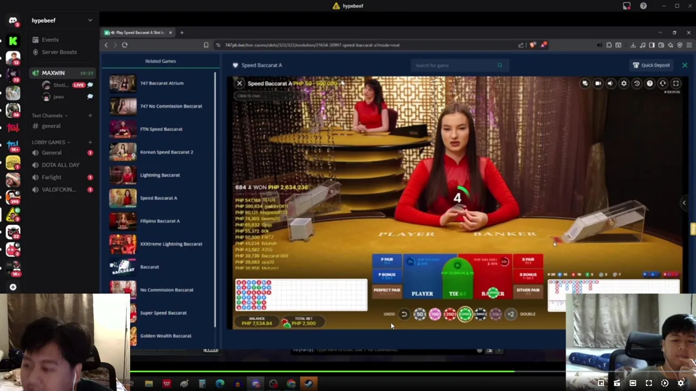Select user jawo in voice channel
The image size is (696, 391).
pos(58,97)
